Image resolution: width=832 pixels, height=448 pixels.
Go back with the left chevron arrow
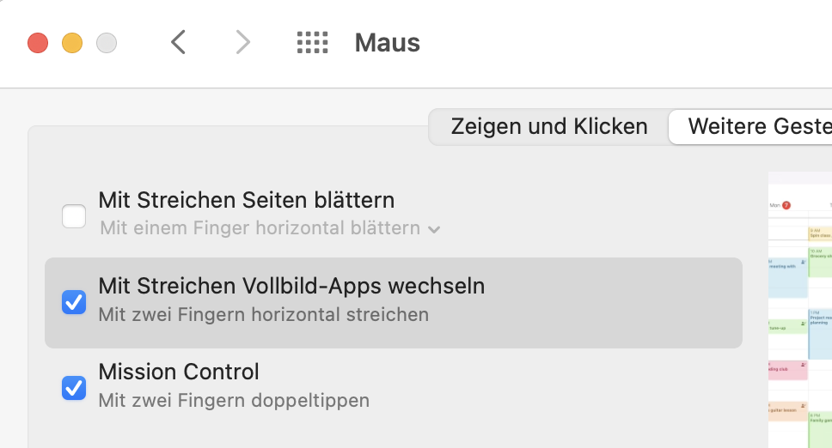click(178, 42)
